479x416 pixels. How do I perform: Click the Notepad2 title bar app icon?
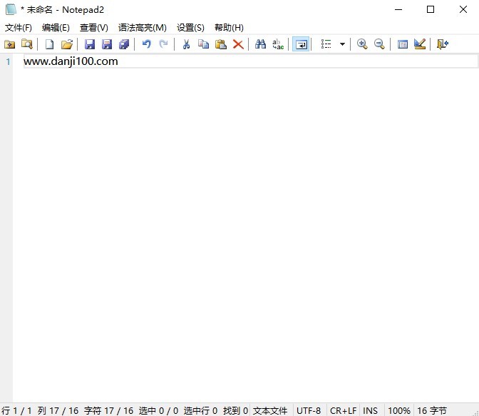(x=11, y=9)
